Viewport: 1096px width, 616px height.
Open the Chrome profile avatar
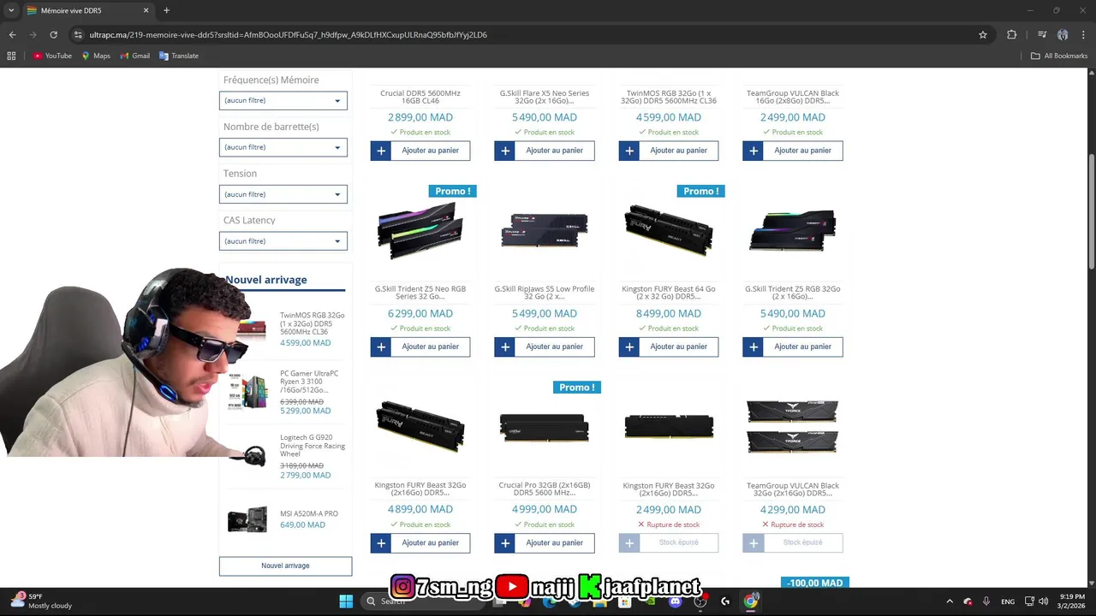(x=1063, y=35)
